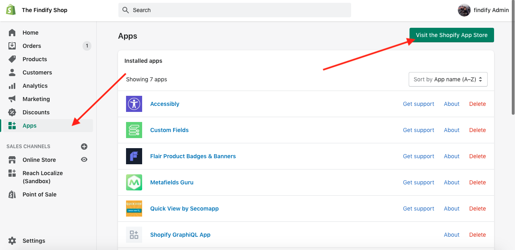Click the Online Store storefront icon

pos(12,160)
